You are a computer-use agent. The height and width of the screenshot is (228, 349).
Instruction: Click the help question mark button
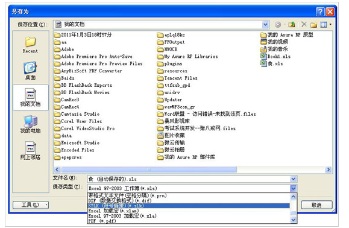click(x=320, y=11)
